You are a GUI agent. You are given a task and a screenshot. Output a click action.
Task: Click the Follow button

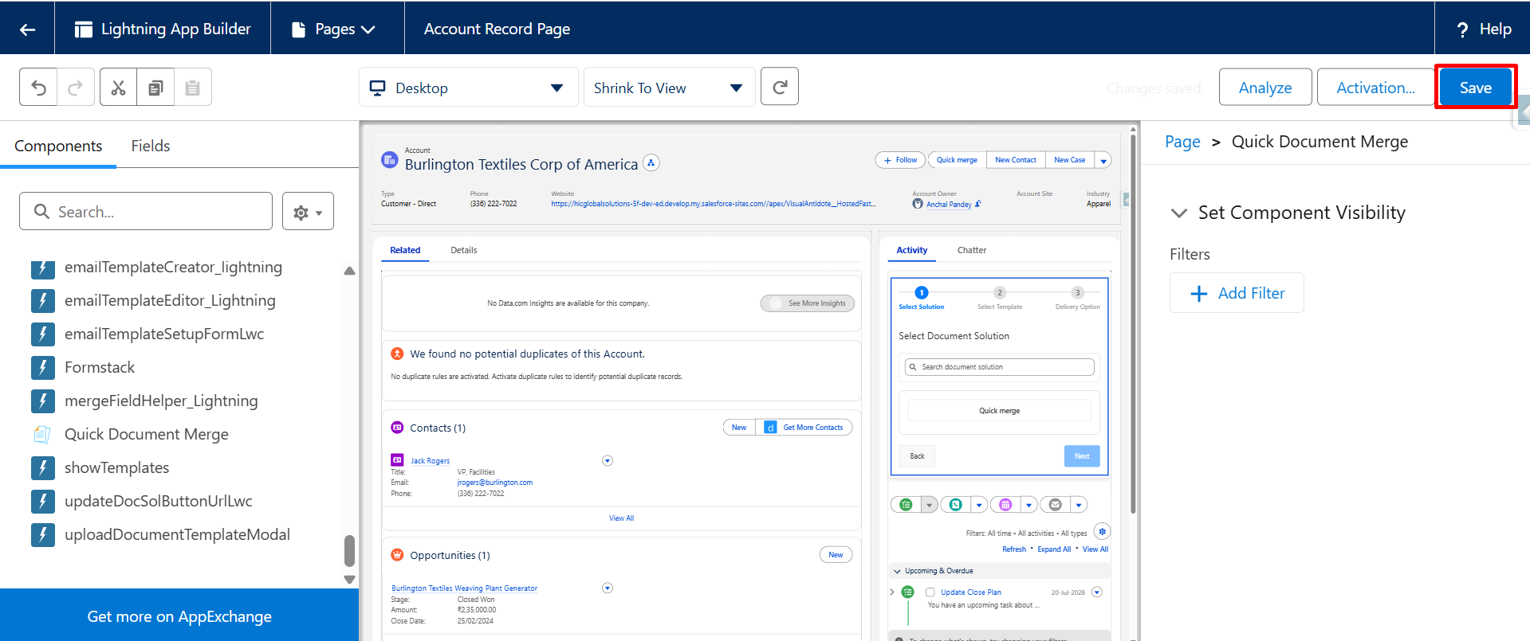901,160
